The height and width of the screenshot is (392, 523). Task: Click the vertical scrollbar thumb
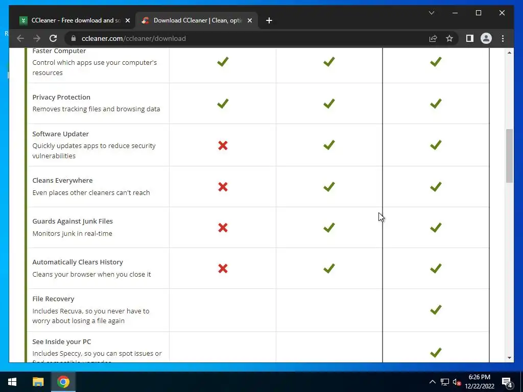point(509,156)
